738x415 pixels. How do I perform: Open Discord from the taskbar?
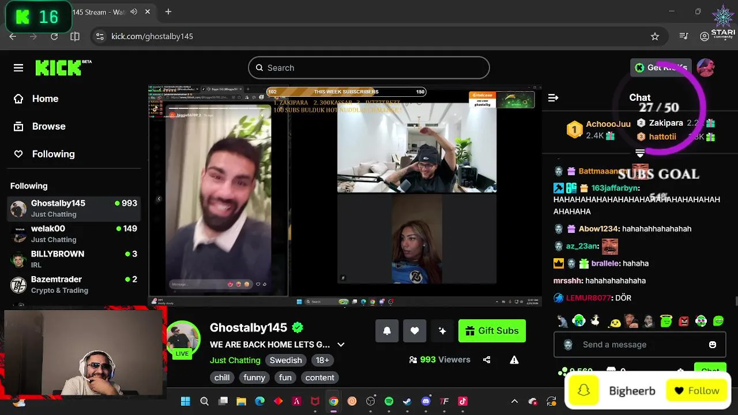point(426,401)
